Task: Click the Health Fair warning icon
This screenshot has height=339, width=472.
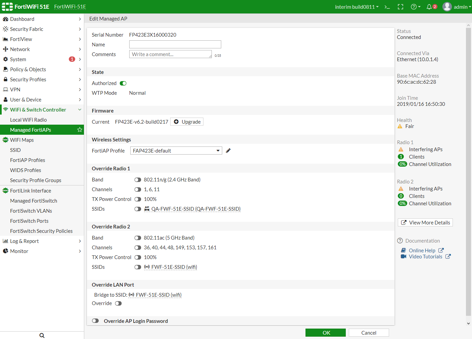Action: pos(400,126)
